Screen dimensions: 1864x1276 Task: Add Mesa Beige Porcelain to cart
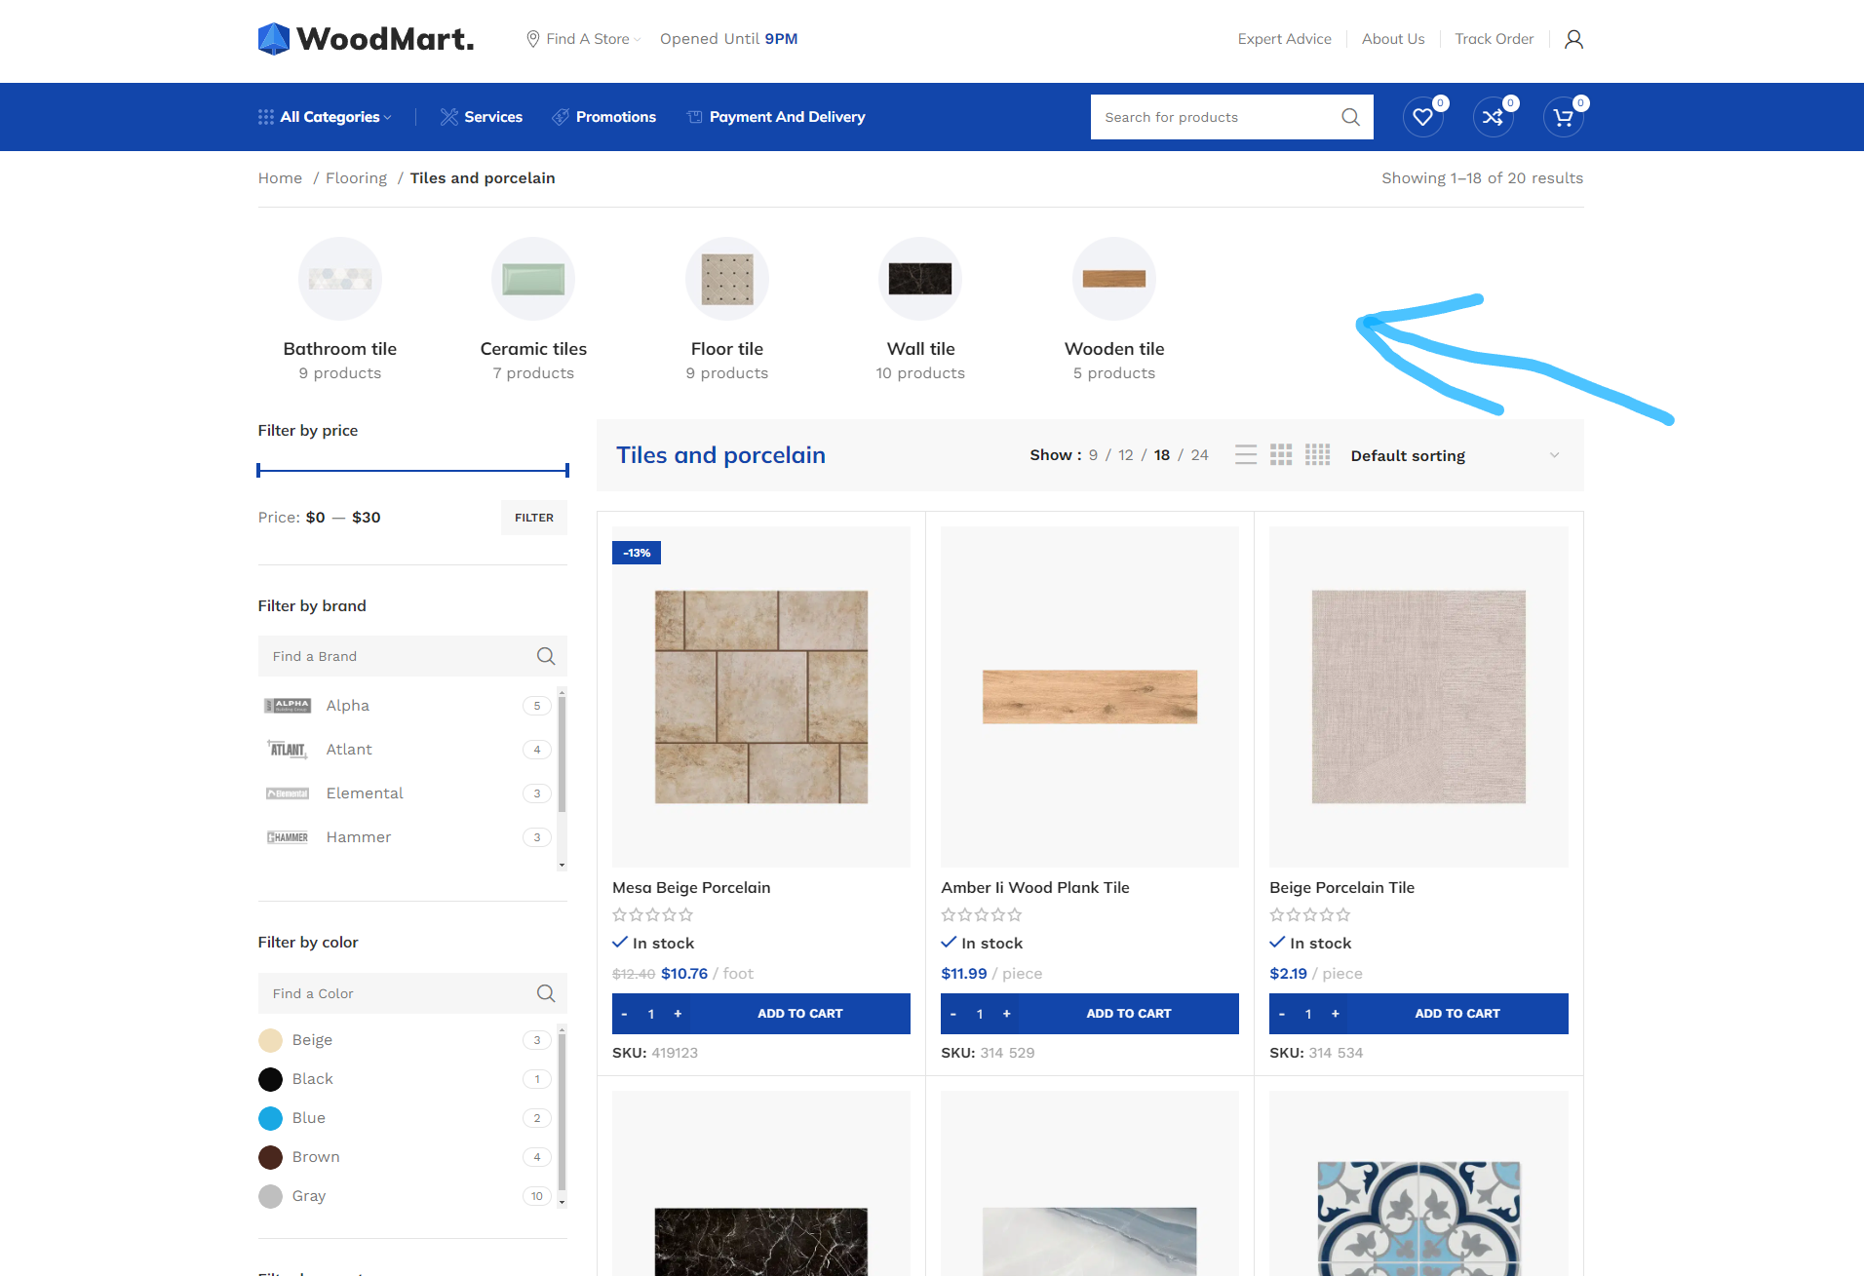click(800, 1014)
